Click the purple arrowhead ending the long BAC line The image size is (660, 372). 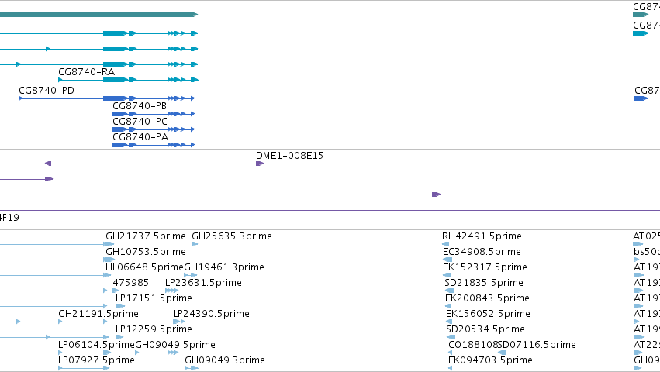click(437, 195)
